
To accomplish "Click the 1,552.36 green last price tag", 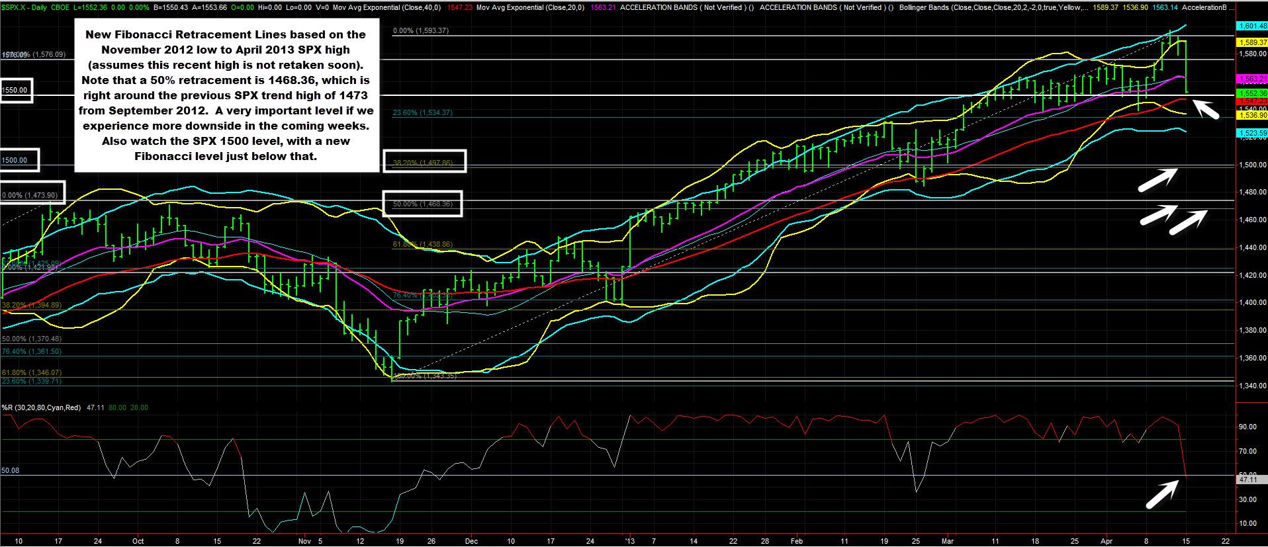I will (1252, 94).
